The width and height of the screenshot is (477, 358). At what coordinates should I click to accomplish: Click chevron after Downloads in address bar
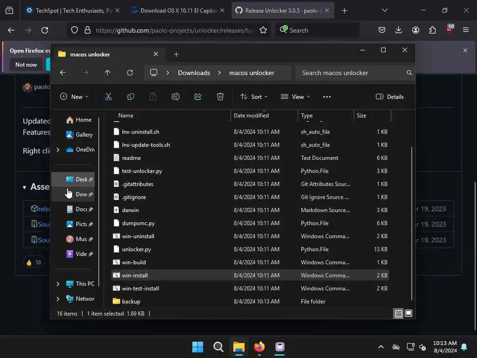pos(220,73)
